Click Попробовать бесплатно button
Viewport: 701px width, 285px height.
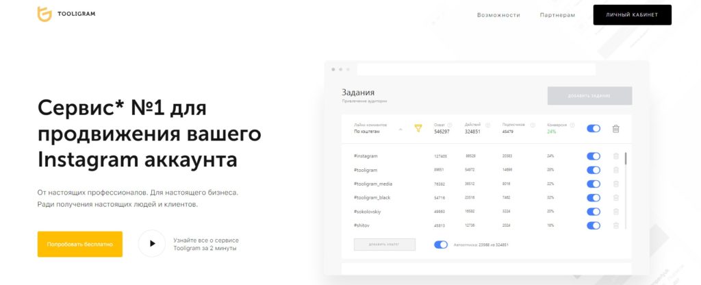coord(80,245)
